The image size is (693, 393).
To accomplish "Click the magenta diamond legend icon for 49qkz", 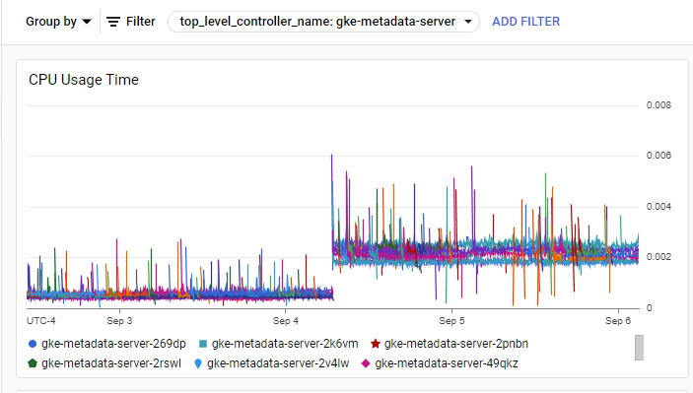I will (x=366, y=363).
